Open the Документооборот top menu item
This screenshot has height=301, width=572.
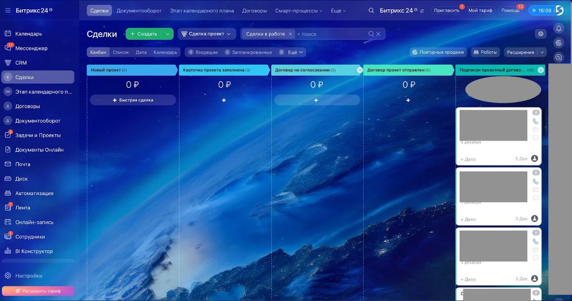click(139, 11)
